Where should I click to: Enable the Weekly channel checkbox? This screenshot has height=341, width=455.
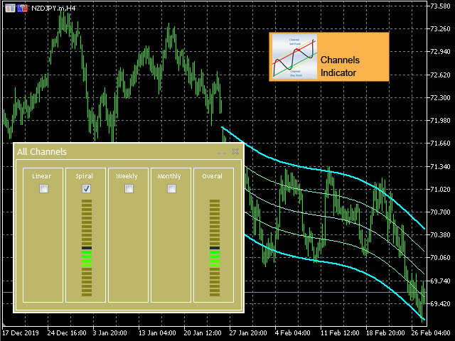tap(129, 189)
